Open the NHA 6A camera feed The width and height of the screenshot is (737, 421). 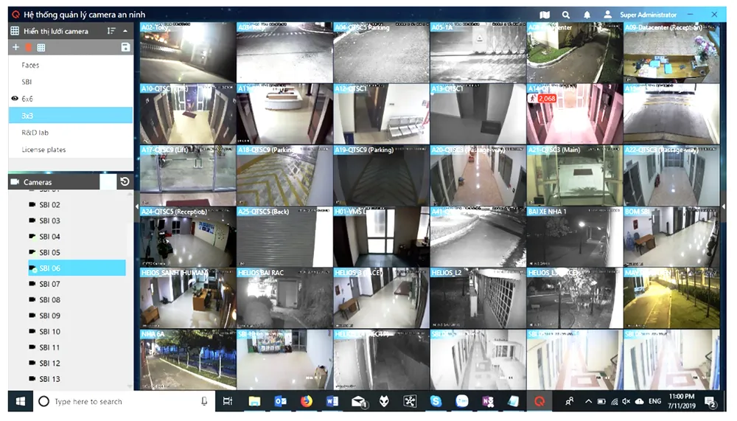tap(187, 359)
